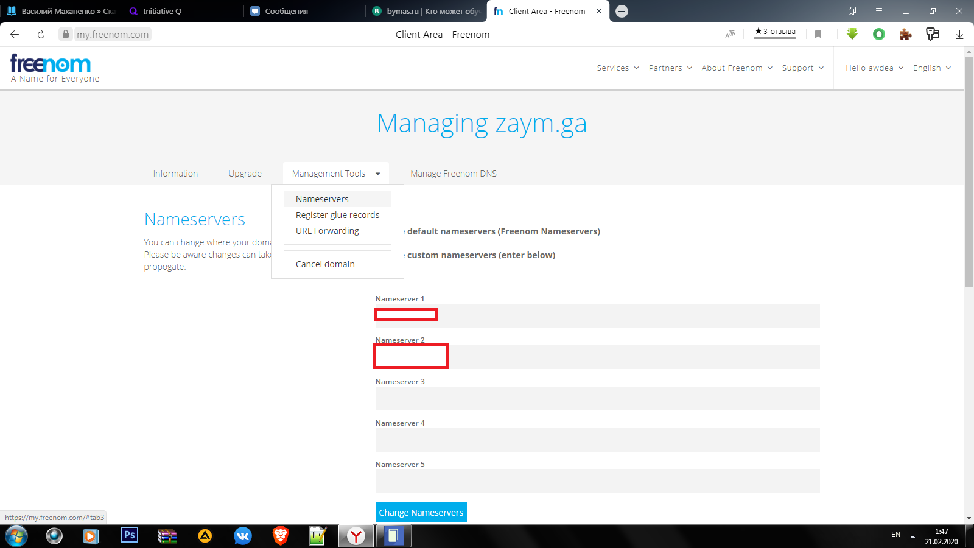Switch to the Manage Freenom DNS tab
974x548 pixels.
[454, 174]
